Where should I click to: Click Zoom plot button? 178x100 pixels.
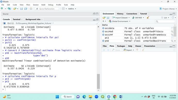pos(116,50)
